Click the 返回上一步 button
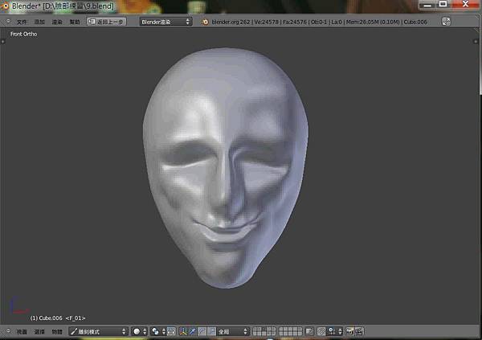The height and width of the screenshot is (340, 482). 106,22
